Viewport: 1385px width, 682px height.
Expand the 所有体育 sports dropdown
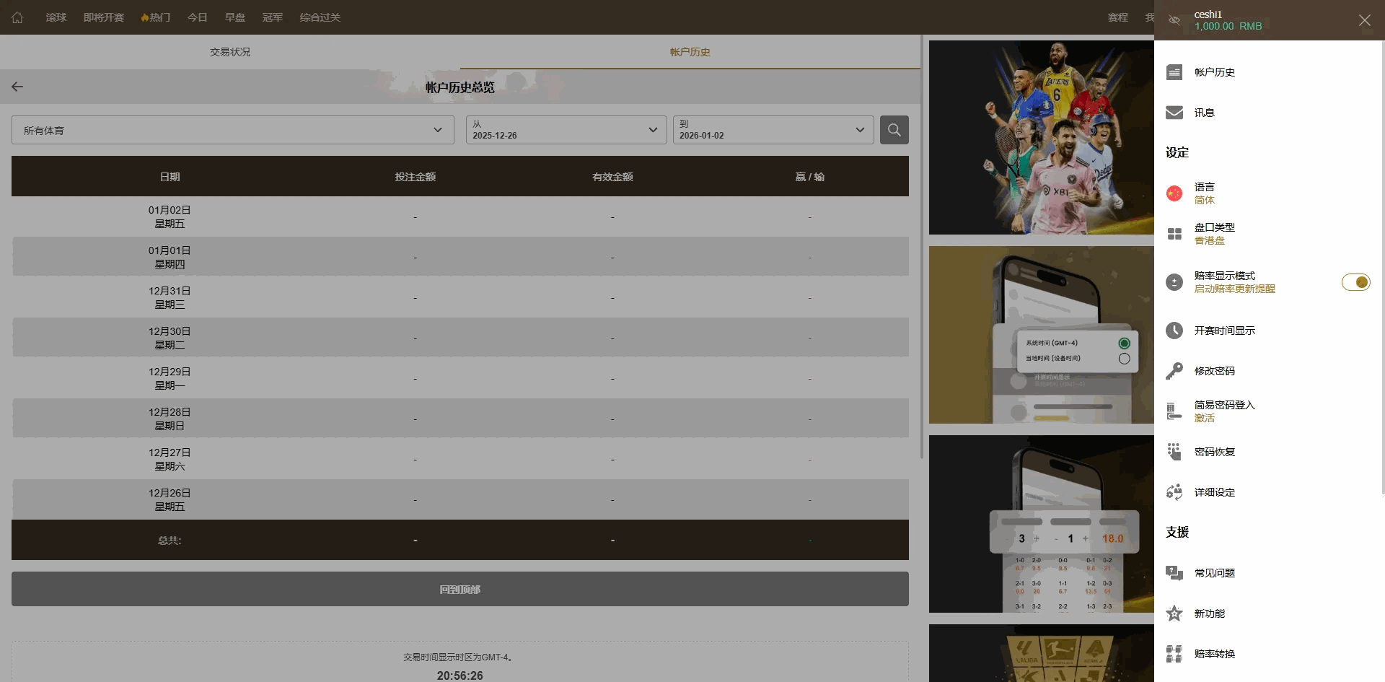pos(232,130)
